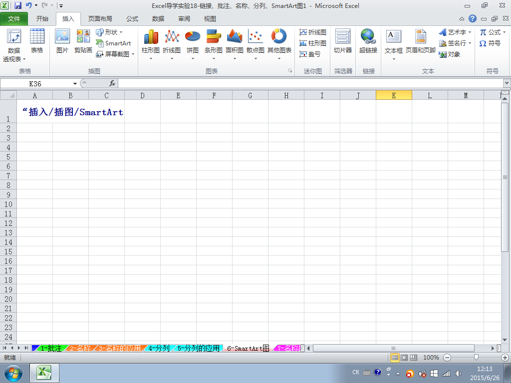Zoom in with the plus button
Image resolution: width=511 pixels, height=383 pixels.
click(505, 358)
